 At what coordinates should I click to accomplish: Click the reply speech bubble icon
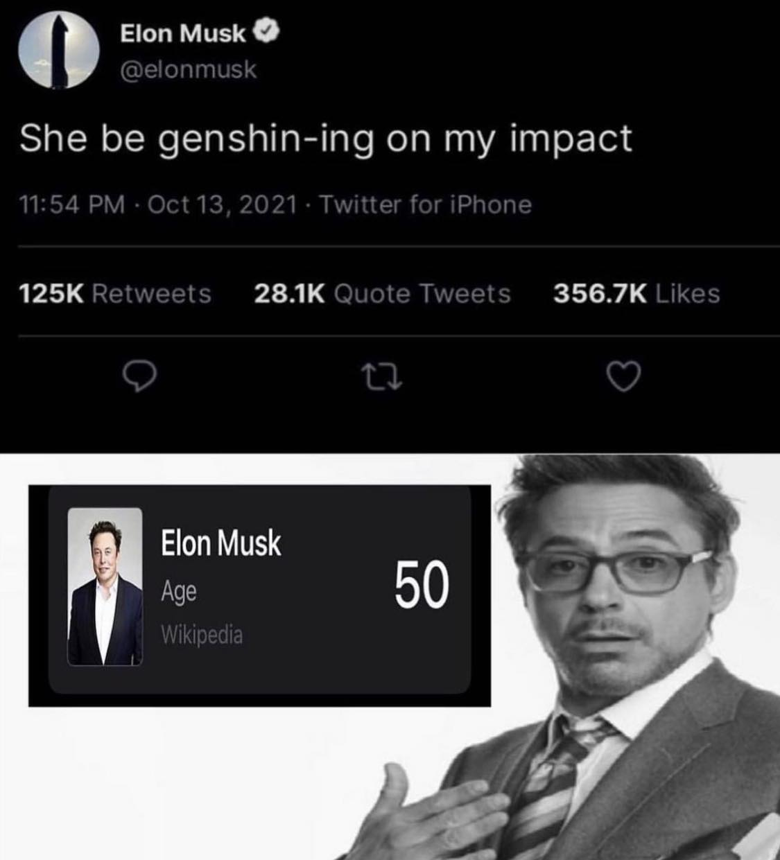139,378
